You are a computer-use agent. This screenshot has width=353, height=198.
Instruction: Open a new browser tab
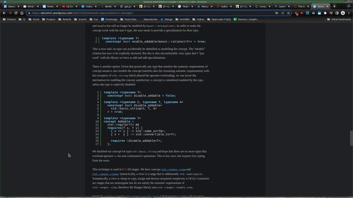click(x=334, y=7)
